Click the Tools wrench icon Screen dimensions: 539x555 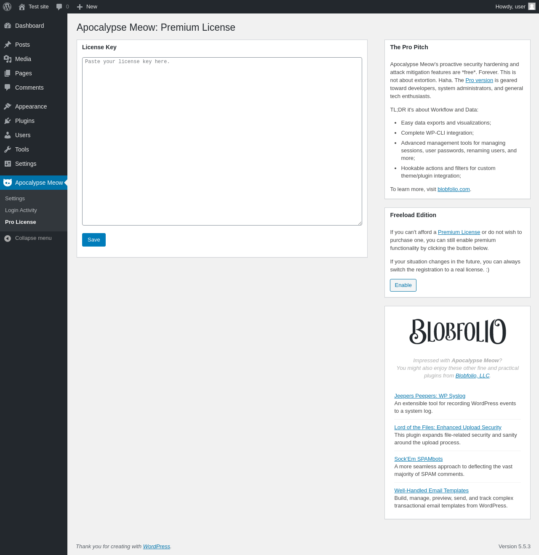tap(8, 149)
